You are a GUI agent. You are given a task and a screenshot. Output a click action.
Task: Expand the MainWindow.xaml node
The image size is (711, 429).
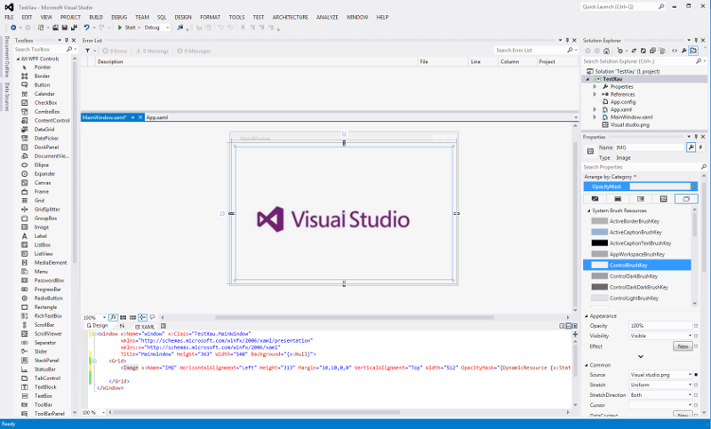pyautogui.click(x=595, y=117)
